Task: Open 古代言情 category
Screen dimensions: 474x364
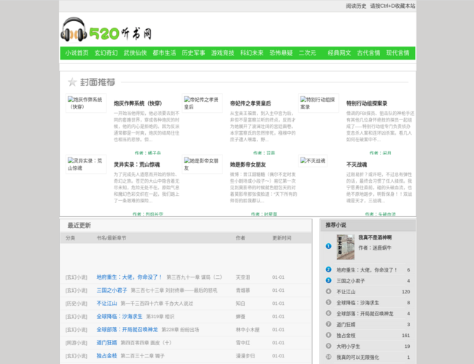Action: 368,53
